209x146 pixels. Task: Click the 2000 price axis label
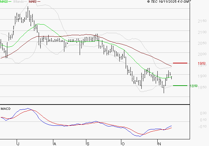[x=202, y=54]
